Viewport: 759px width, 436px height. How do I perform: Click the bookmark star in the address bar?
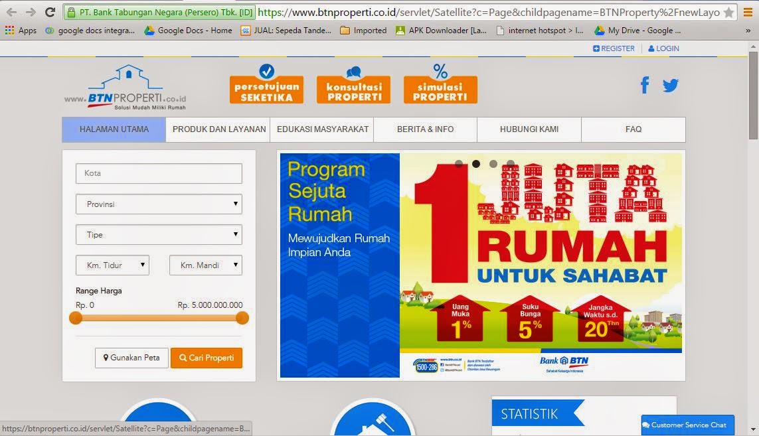[728, 13]
